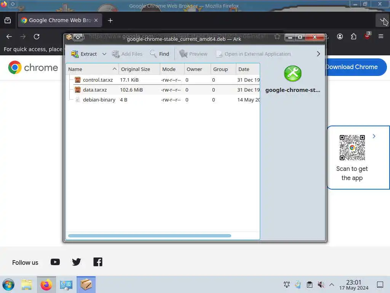Click the show desktop button
This screenshot has width=390, height=293.
tap(380, 285)
